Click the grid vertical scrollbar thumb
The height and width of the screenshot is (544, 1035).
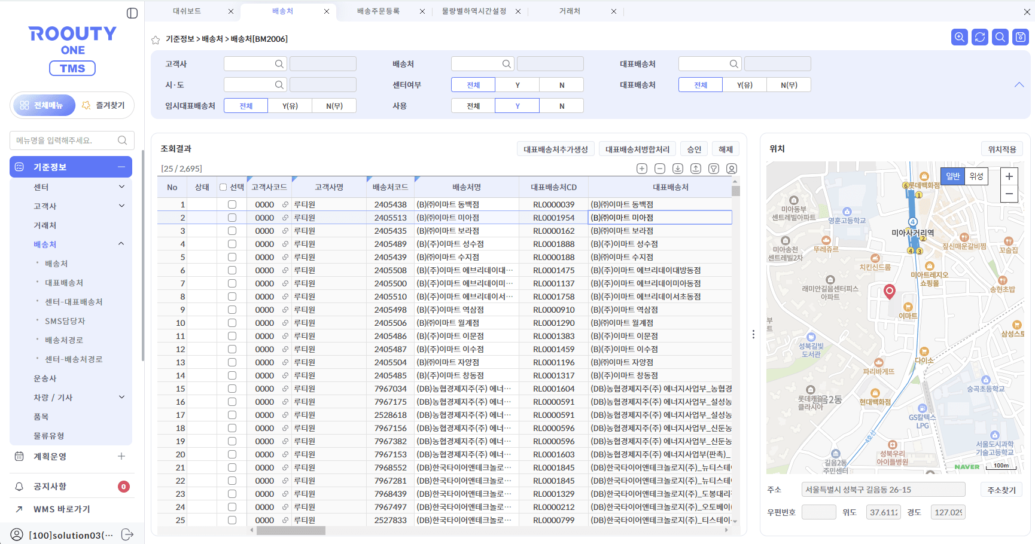pyautogui.click(x=736, y=191)
